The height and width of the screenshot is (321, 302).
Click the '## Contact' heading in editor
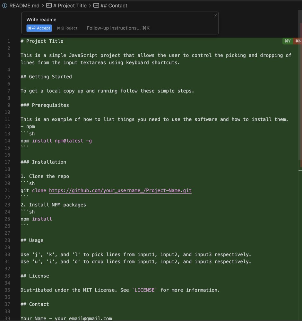tap(35, 304)
